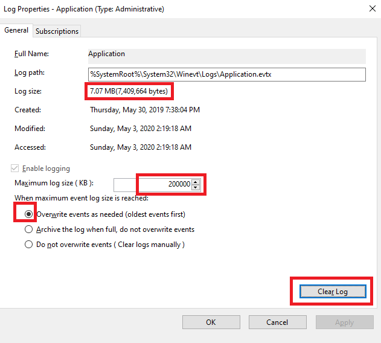Click the Apply button
The height and width of the screenshot is (343, 381).
click(x=345, y=322)
